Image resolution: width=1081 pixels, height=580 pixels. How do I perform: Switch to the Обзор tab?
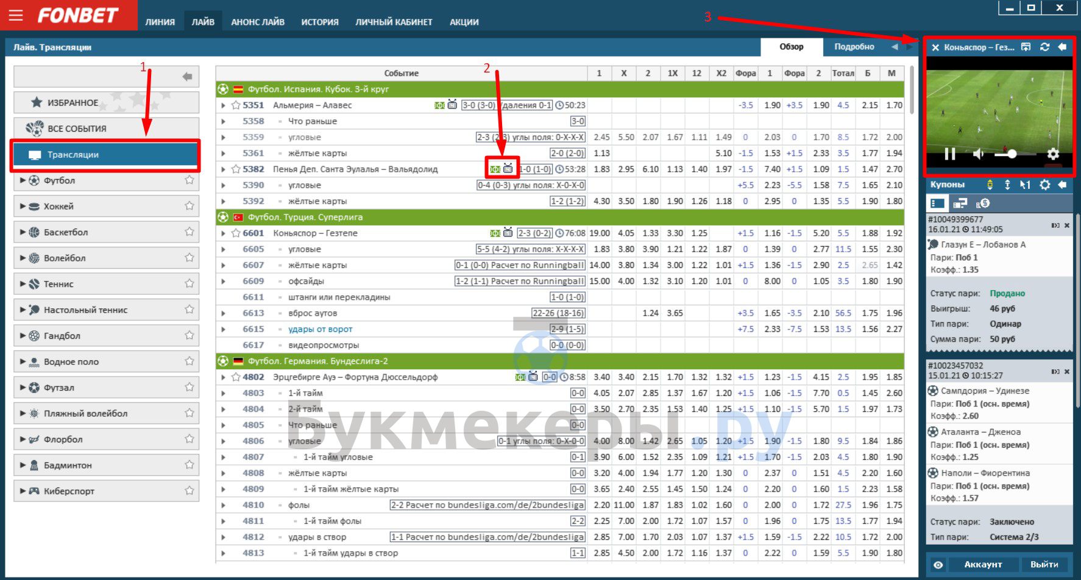pyautogui.click(x=792, y=47)
